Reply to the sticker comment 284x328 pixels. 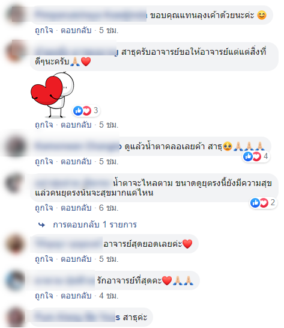click(76, 125)
